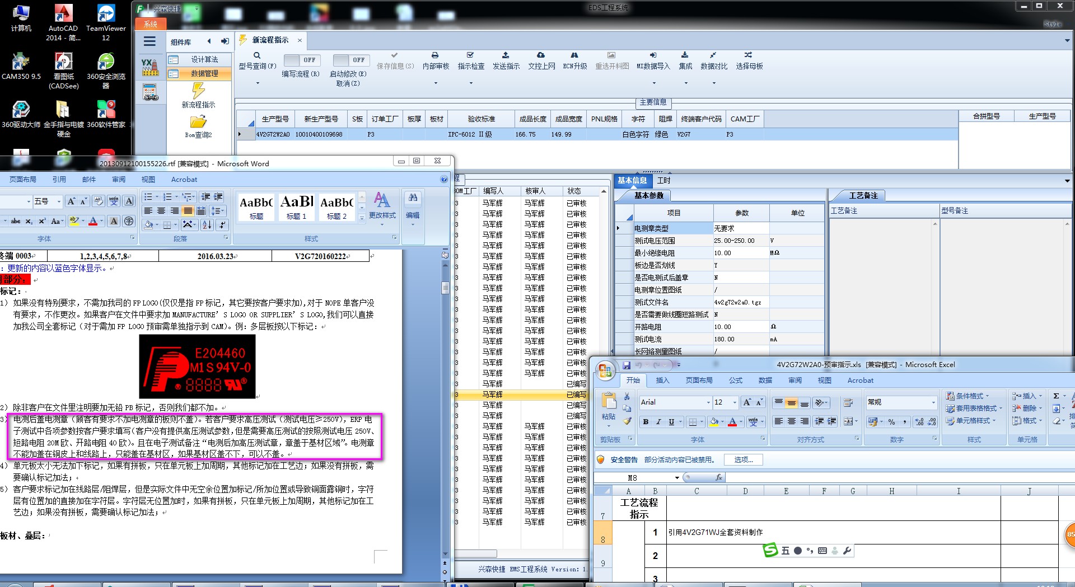Click 文控上网 cloud upload tool
The height and width of the screenshot is (587, 1075).
(541, 60)
